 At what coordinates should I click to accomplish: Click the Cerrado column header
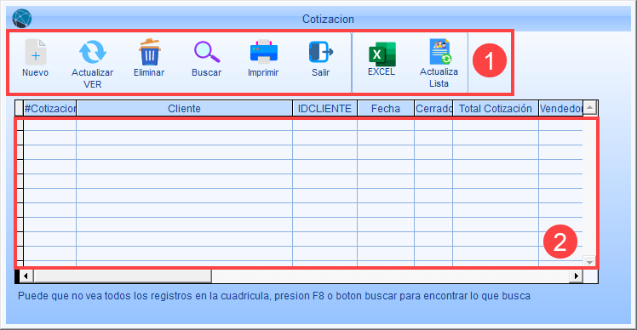[x=433, y=108]
